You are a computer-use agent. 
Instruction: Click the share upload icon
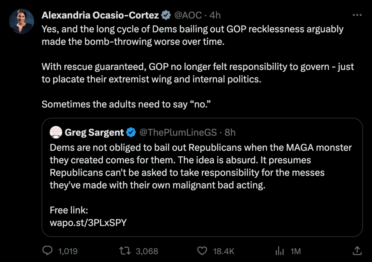click(357, 251)
